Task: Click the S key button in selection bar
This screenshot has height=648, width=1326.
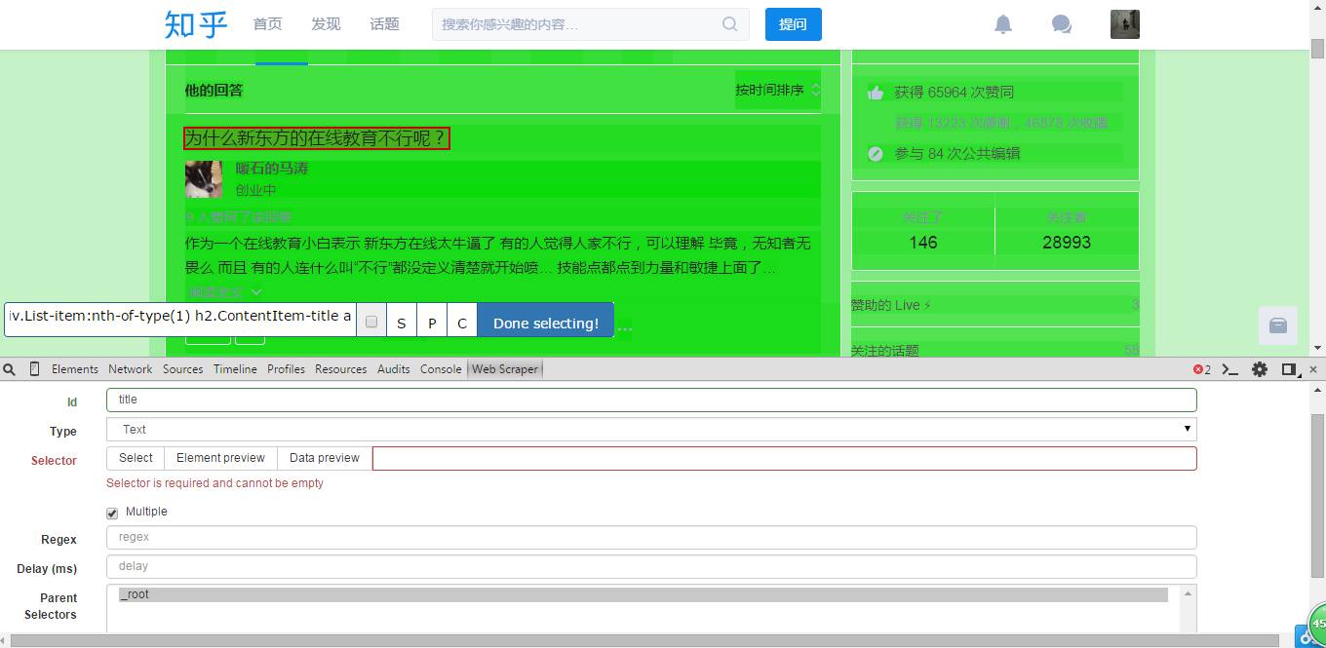Action: [x=402, y=322]
